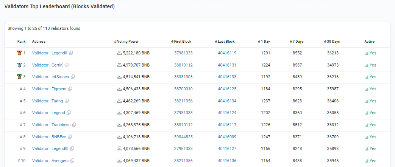Copy the BNBEve validator address

point(70,137)
